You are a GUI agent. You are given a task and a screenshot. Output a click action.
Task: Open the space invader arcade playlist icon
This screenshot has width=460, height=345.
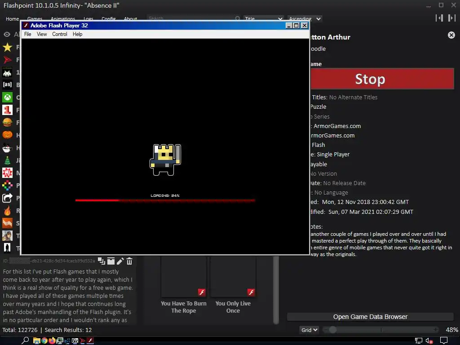pos(7,72)
